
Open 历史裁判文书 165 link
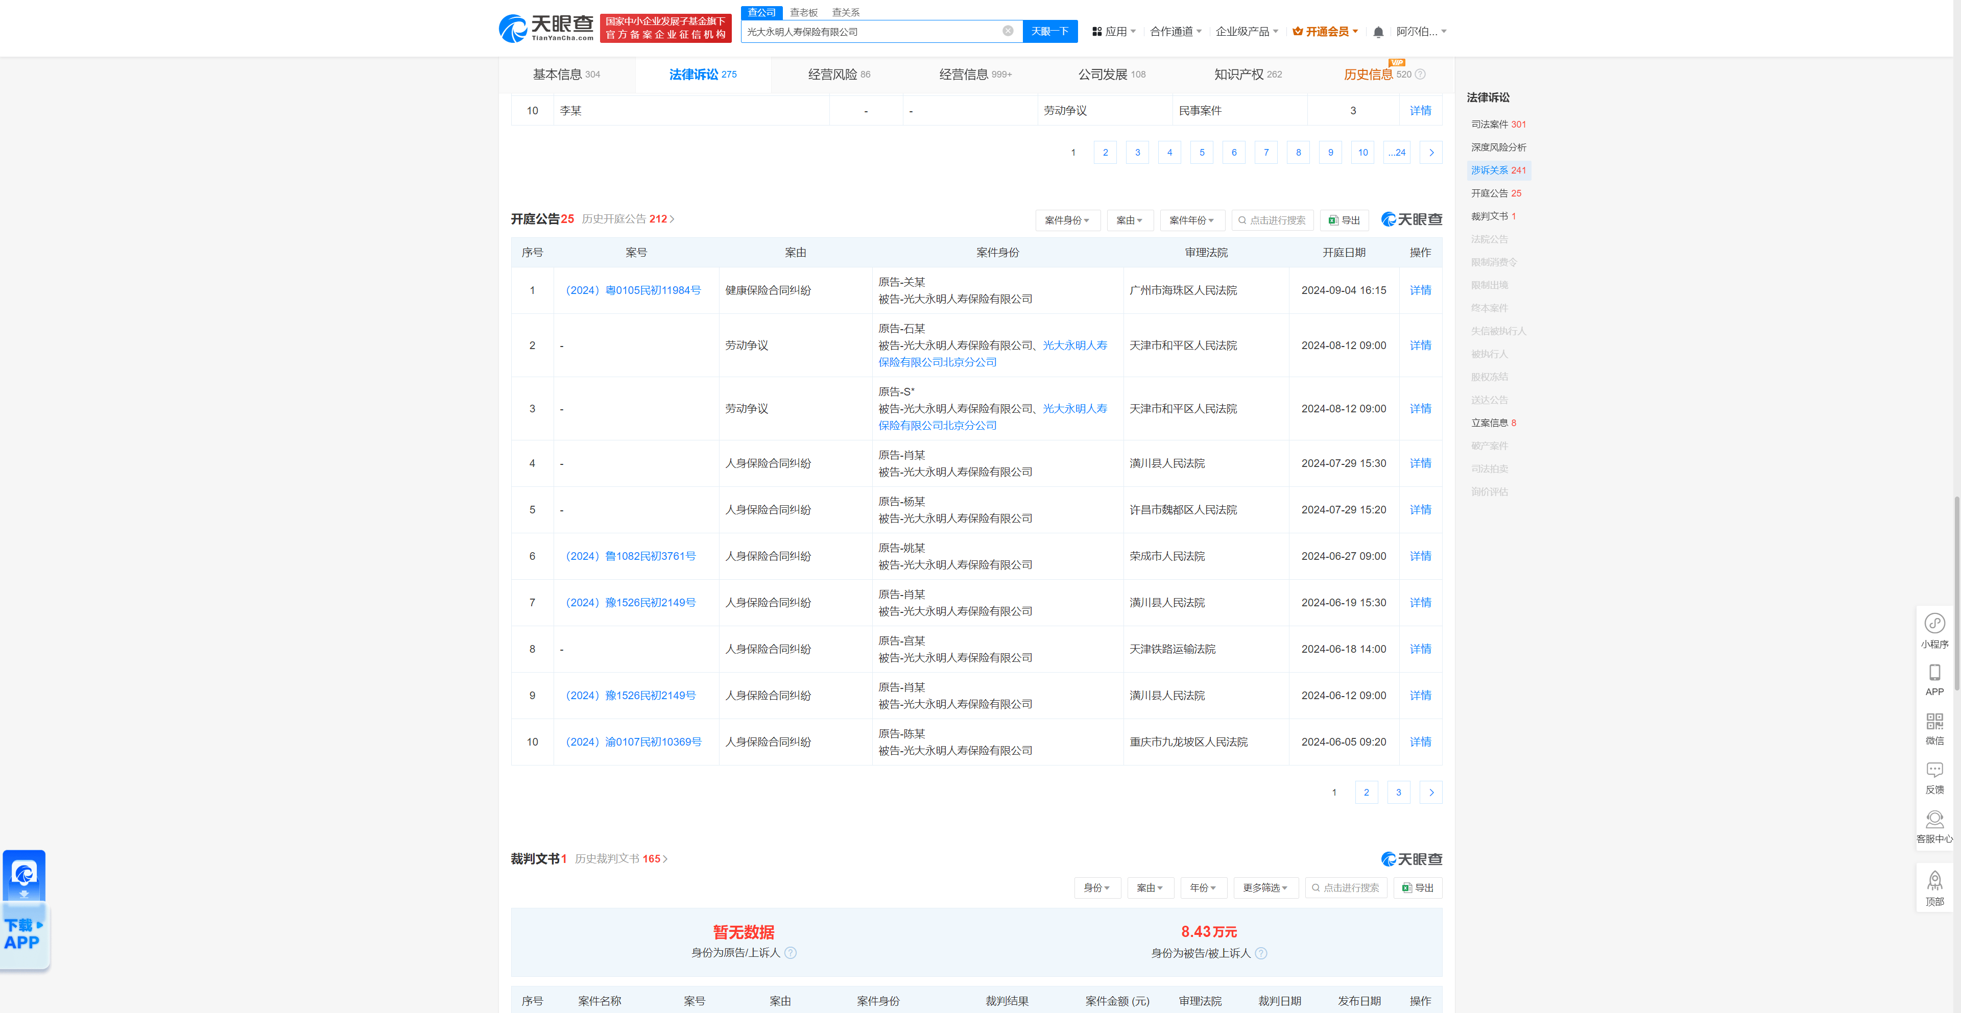621,858
